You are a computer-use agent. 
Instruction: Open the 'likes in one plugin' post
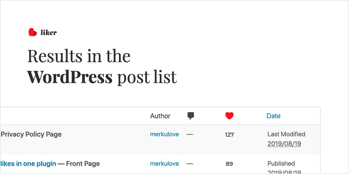click(28, 164)
